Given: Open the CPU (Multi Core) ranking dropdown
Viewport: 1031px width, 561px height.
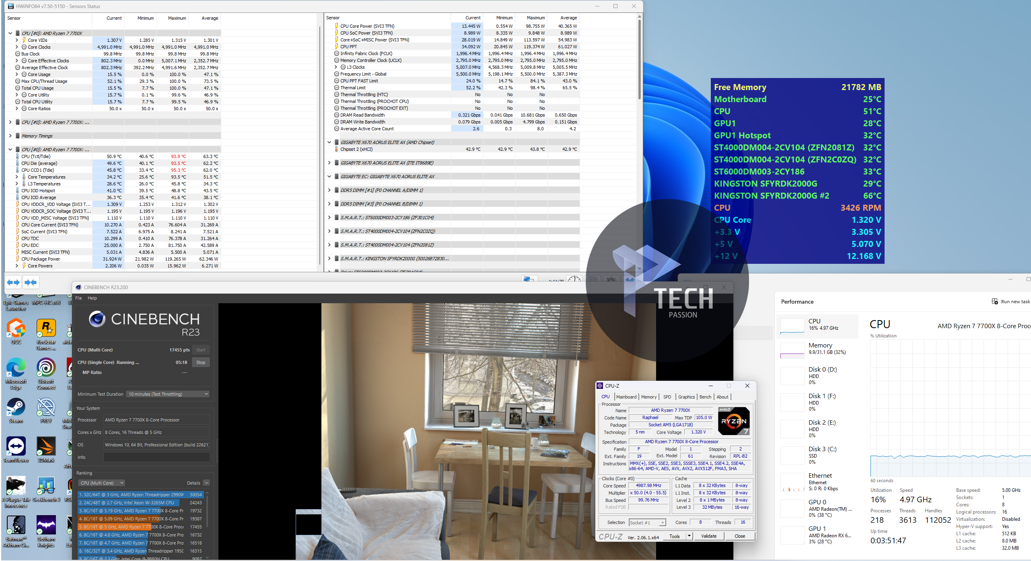Looking at the screenshot, I should click(x=102, y=483).
